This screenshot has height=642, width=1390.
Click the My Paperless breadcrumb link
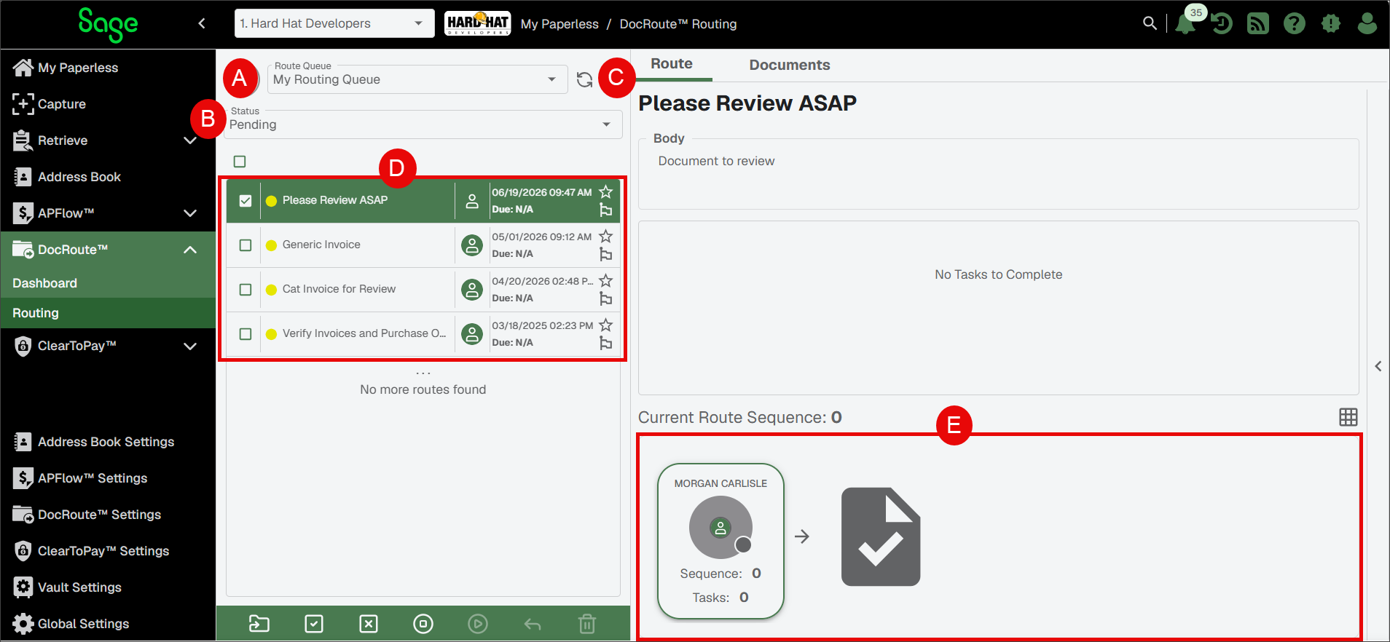559,24
